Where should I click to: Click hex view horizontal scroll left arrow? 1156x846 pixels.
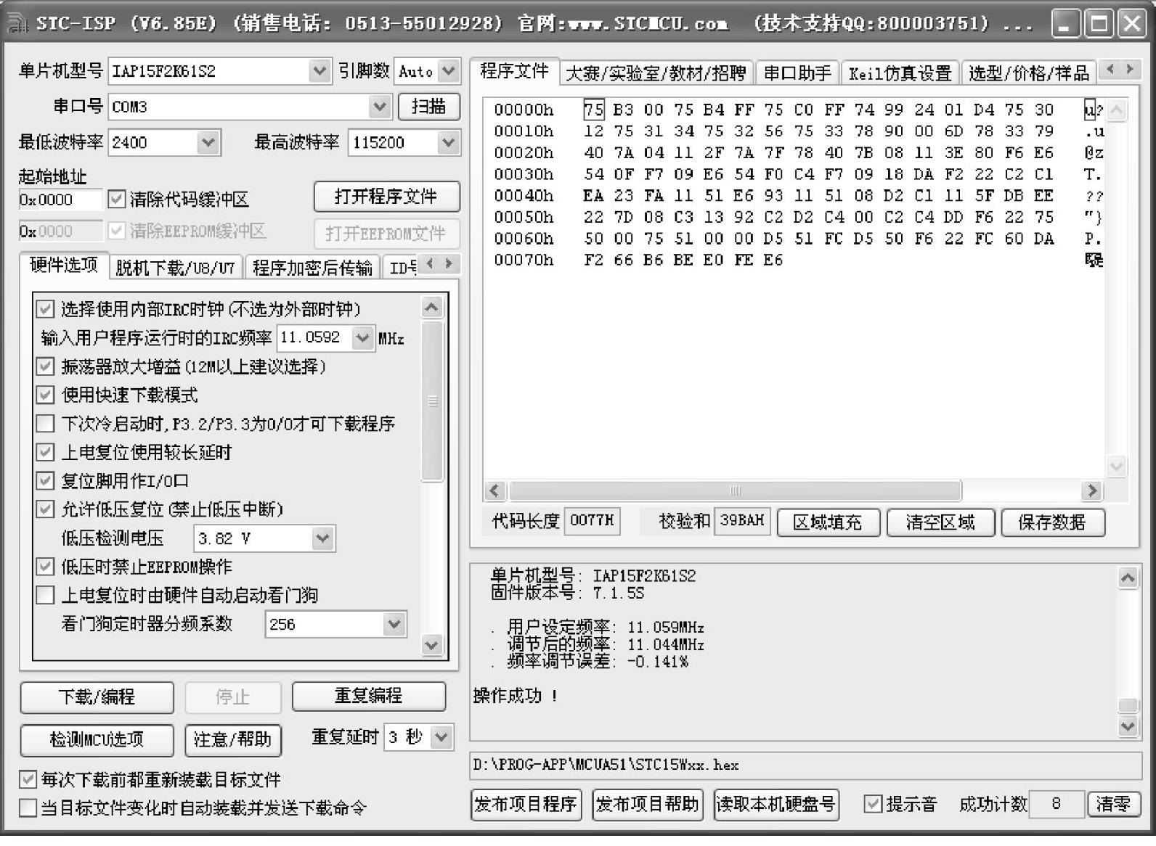(495, 490)
